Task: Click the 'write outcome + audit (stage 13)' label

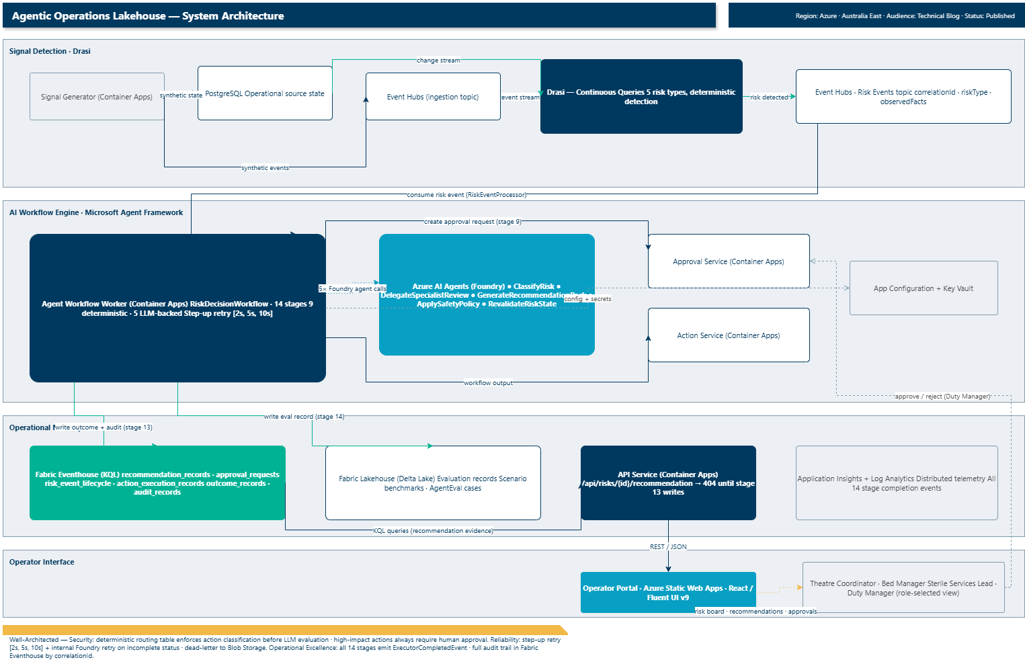Action: (104, 427)
